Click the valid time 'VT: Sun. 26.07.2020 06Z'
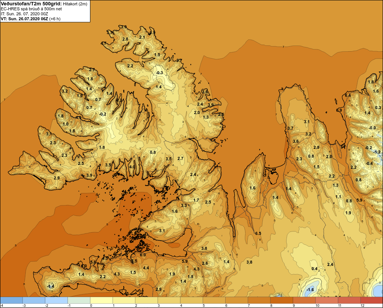The width and height of the screenshot is (383, 308). click(x=25, y=19)
